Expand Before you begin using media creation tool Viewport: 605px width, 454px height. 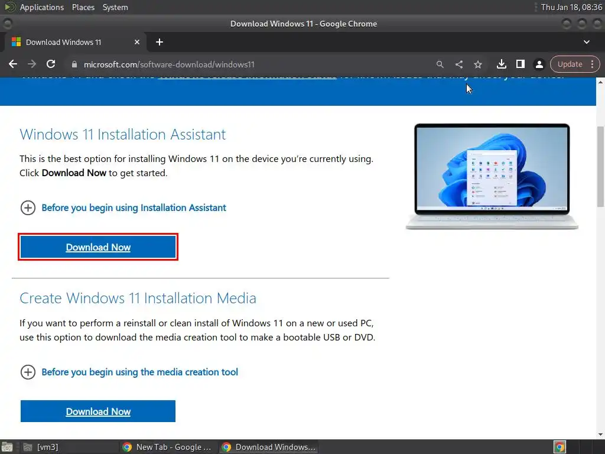[x=129, y=372]
